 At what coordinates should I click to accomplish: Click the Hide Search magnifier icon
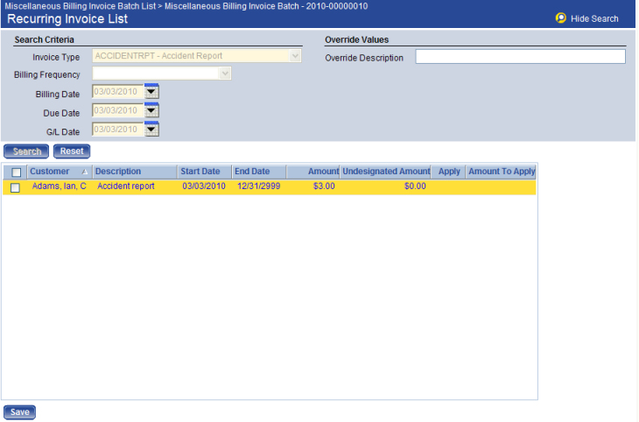(x=560, y=18)
